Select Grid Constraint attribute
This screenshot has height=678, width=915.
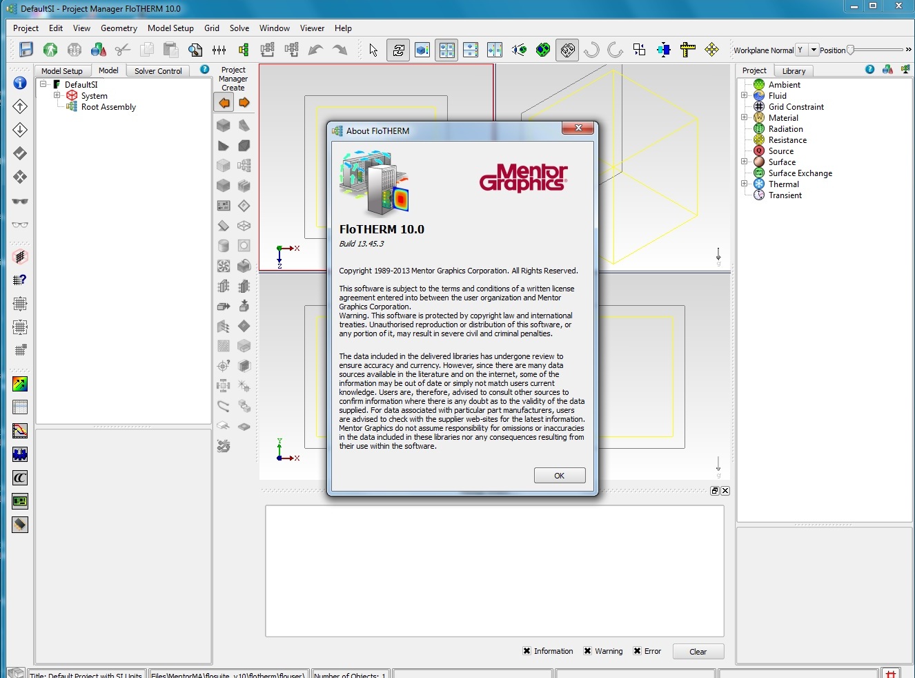[796, 107]
